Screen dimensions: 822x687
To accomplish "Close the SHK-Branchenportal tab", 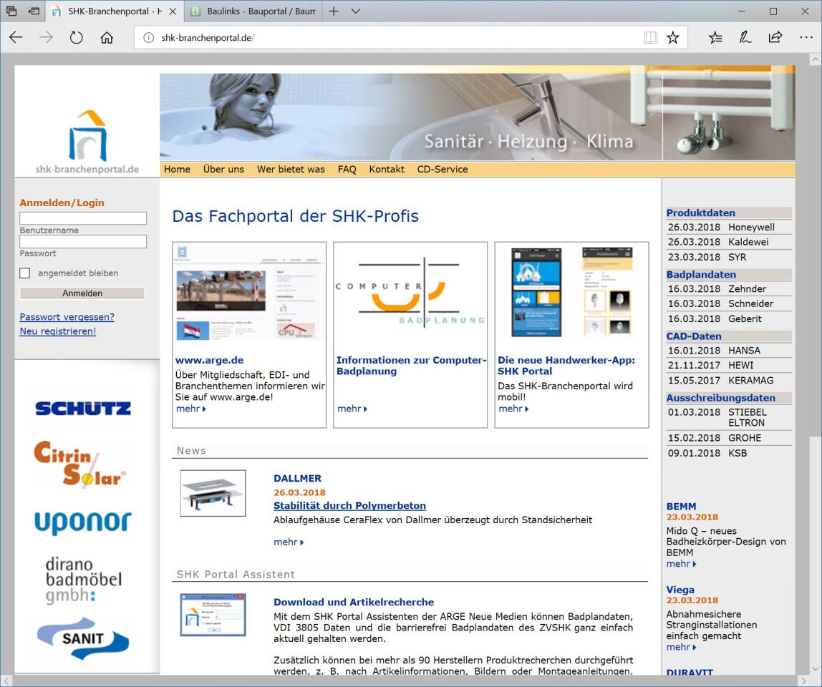I will click(x=173, y=11).
